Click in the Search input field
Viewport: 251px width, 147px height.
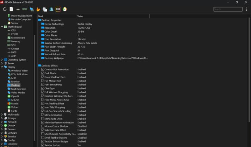pyautogui.click(x=228, y=9)
